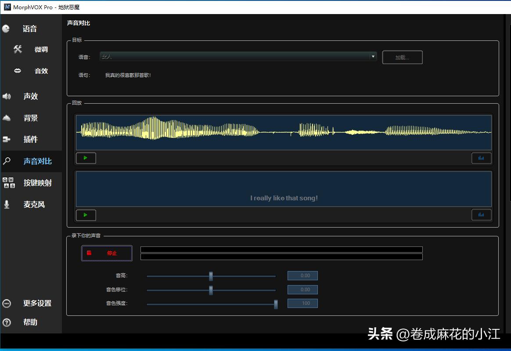The image size is (511, 351).
Task: Show spectrum for the upper waveform
Action: (481, 158)
